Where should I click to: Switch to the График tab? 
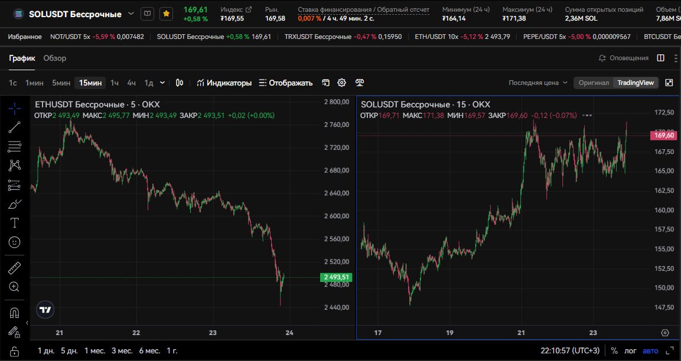tap(22, 58)
